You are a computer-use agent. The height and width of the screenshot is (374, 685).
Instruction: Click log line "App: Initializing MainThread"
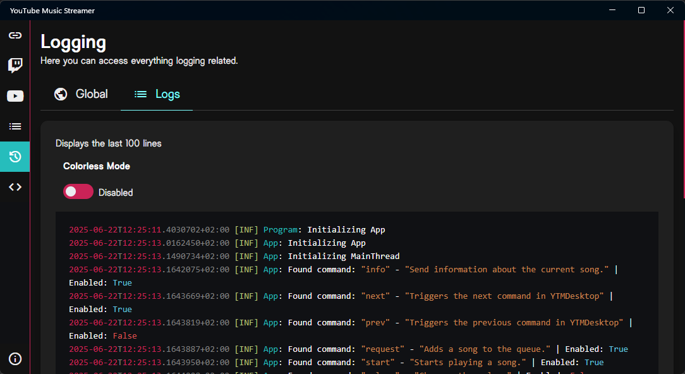[x=234, y=256]
